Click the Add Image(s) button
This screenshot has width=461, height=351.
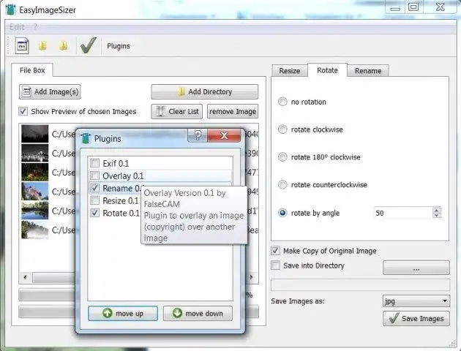tap(50, 91)
